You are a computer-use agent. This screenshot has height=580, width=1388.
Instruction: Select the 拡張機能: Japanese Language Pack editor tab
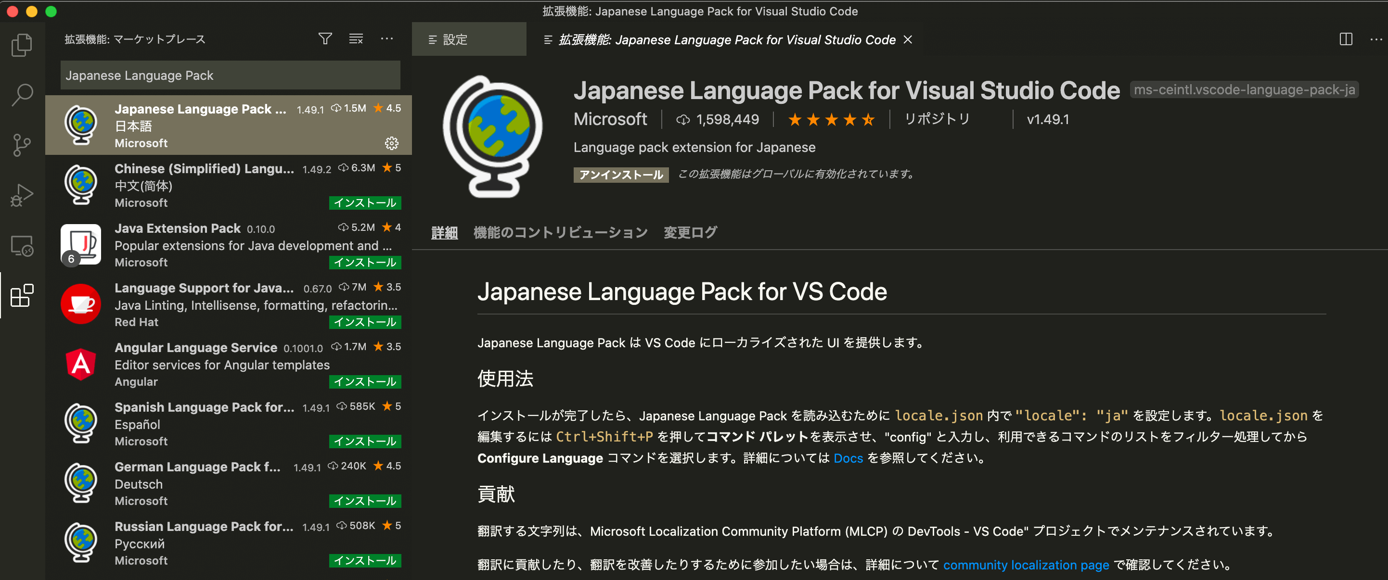[x=727, y=39]
